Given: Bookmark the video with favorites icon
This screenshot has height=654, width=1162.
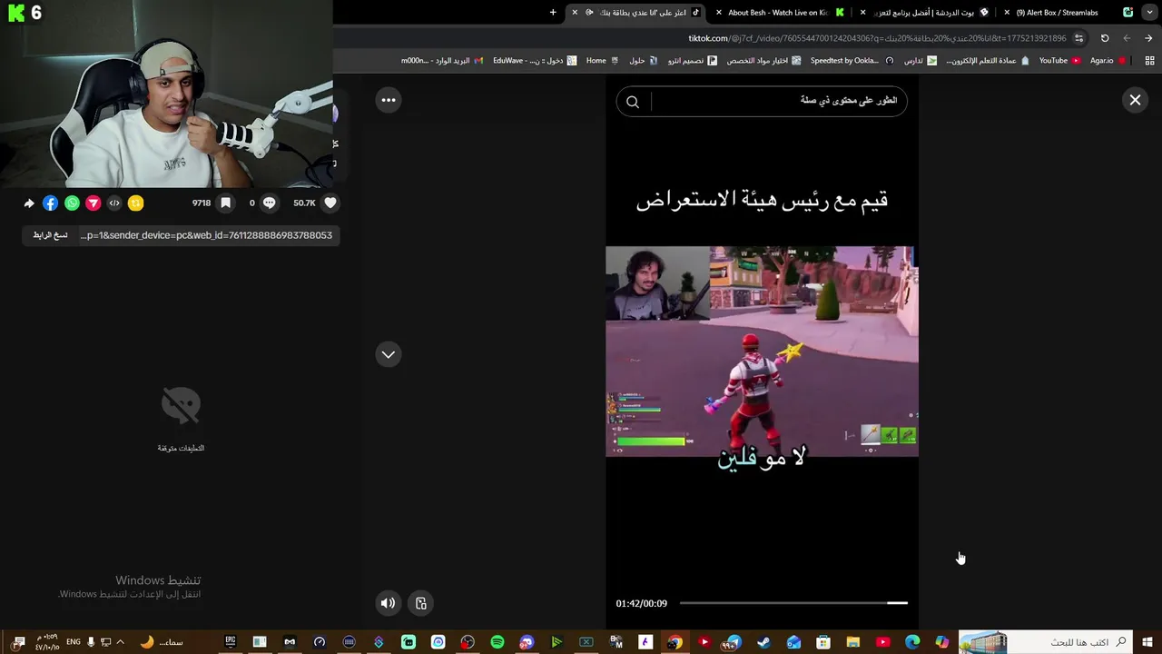Looking at the screenshot, I should 226,203.
